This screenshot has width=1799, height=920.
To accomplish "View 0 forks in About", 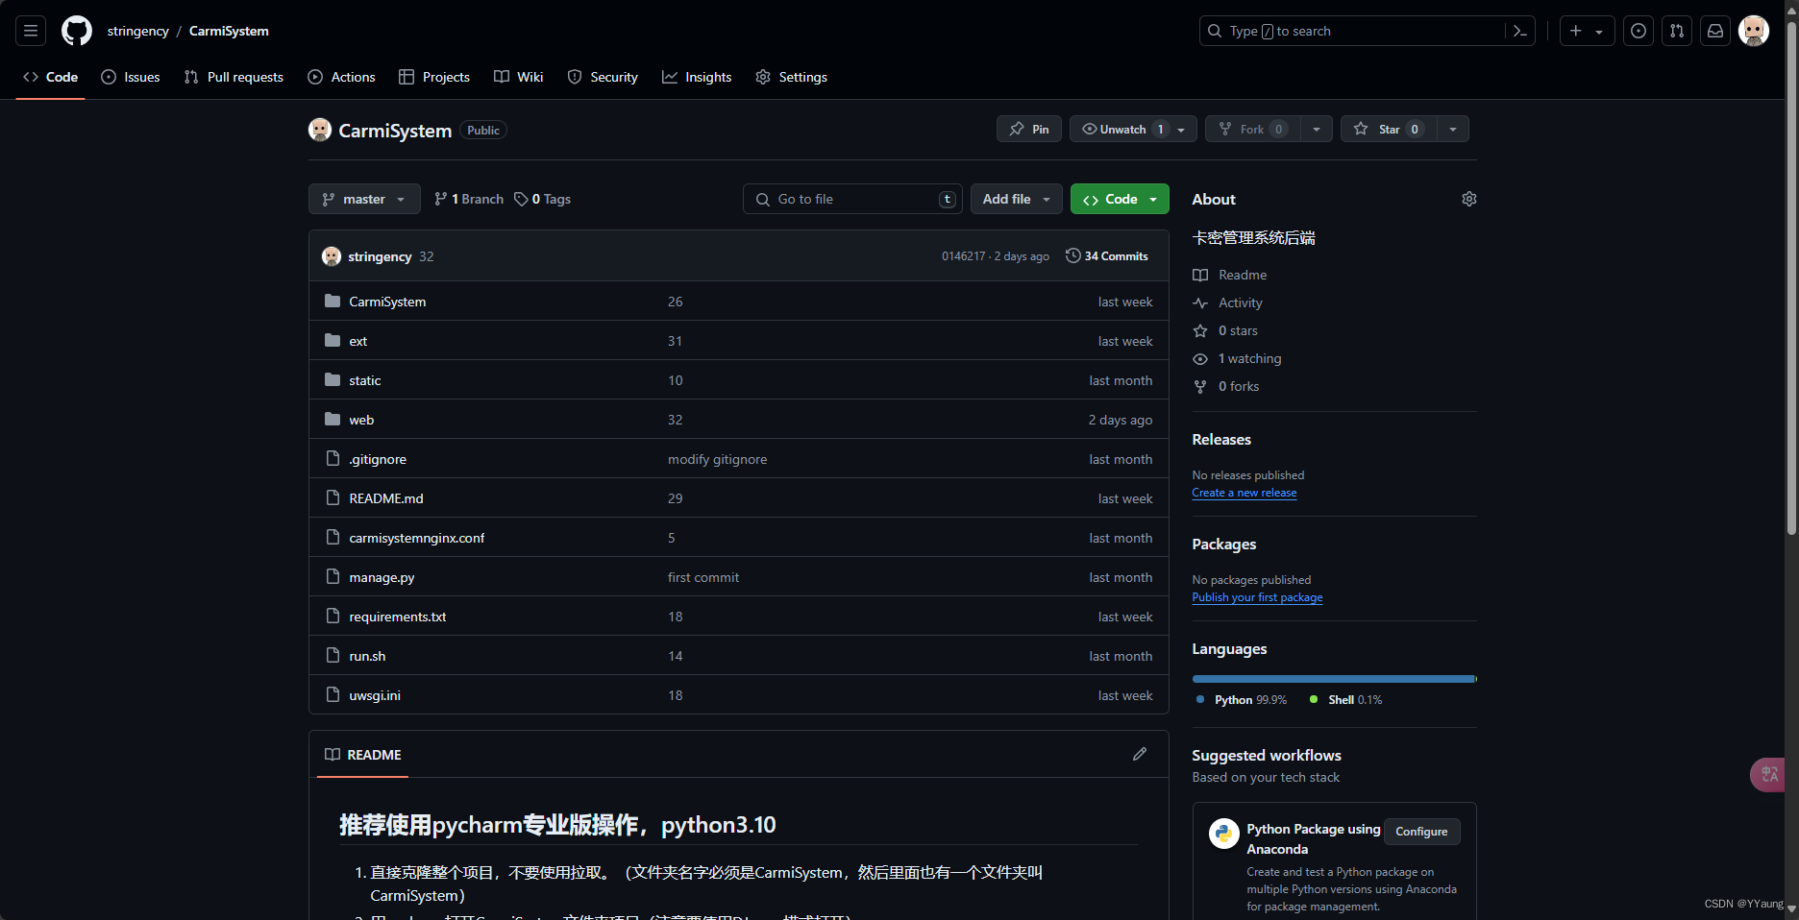I will (x=1226, y=386).
